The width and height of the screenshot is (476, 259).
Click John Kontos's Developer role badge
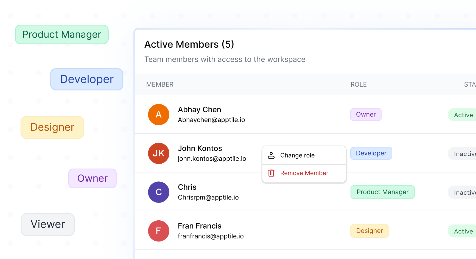point(371,153)
